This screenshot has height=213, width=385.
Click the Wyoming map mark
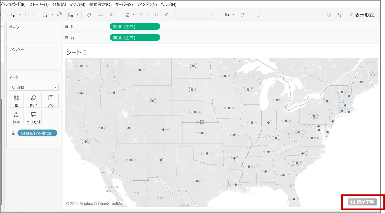pyautogui.click(x=152, y=101)
